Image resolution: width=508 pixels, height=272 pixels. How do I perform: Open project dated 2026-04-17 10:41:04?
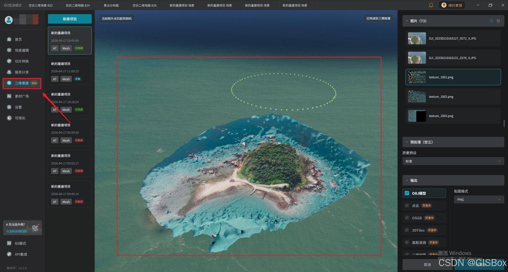coord(70,41)
